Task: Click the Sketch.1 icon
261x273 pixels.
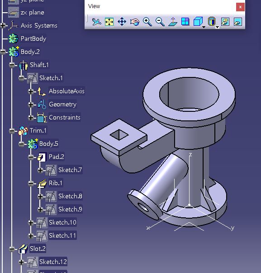Action: (x=33, y=78)
